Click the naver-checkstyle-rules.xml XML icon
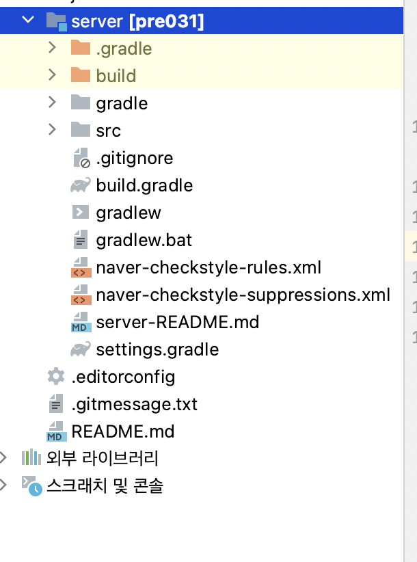Image resolution: width=417 pixels, height=562 pixels. 81,267
